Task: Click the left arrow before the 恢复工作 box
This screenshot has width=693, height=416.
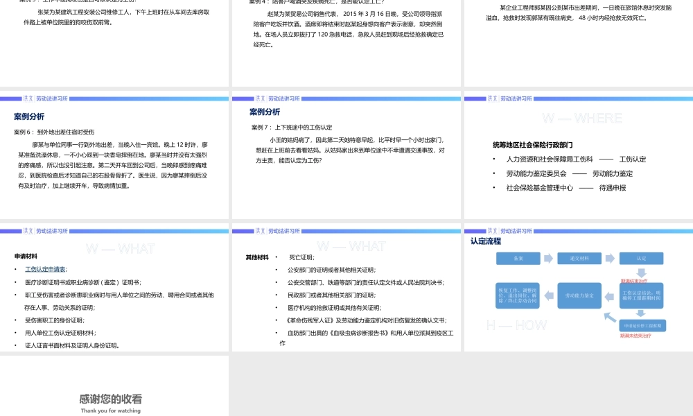Action: tap(550, 296)
